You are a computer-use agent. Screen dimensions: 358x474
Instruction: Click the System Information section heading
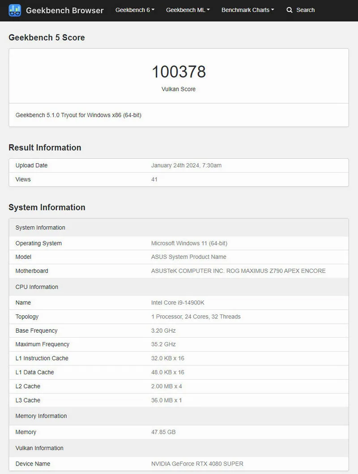47,207
